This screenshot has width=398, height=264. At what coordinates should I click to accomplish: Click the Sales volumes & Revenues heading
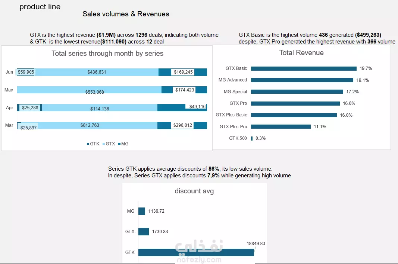pos(126,14)
